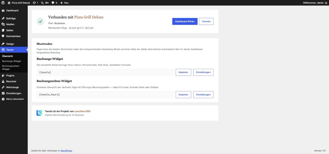
Task: Open the Buchungs-Widget submenu item
Action: click(12, 61)
